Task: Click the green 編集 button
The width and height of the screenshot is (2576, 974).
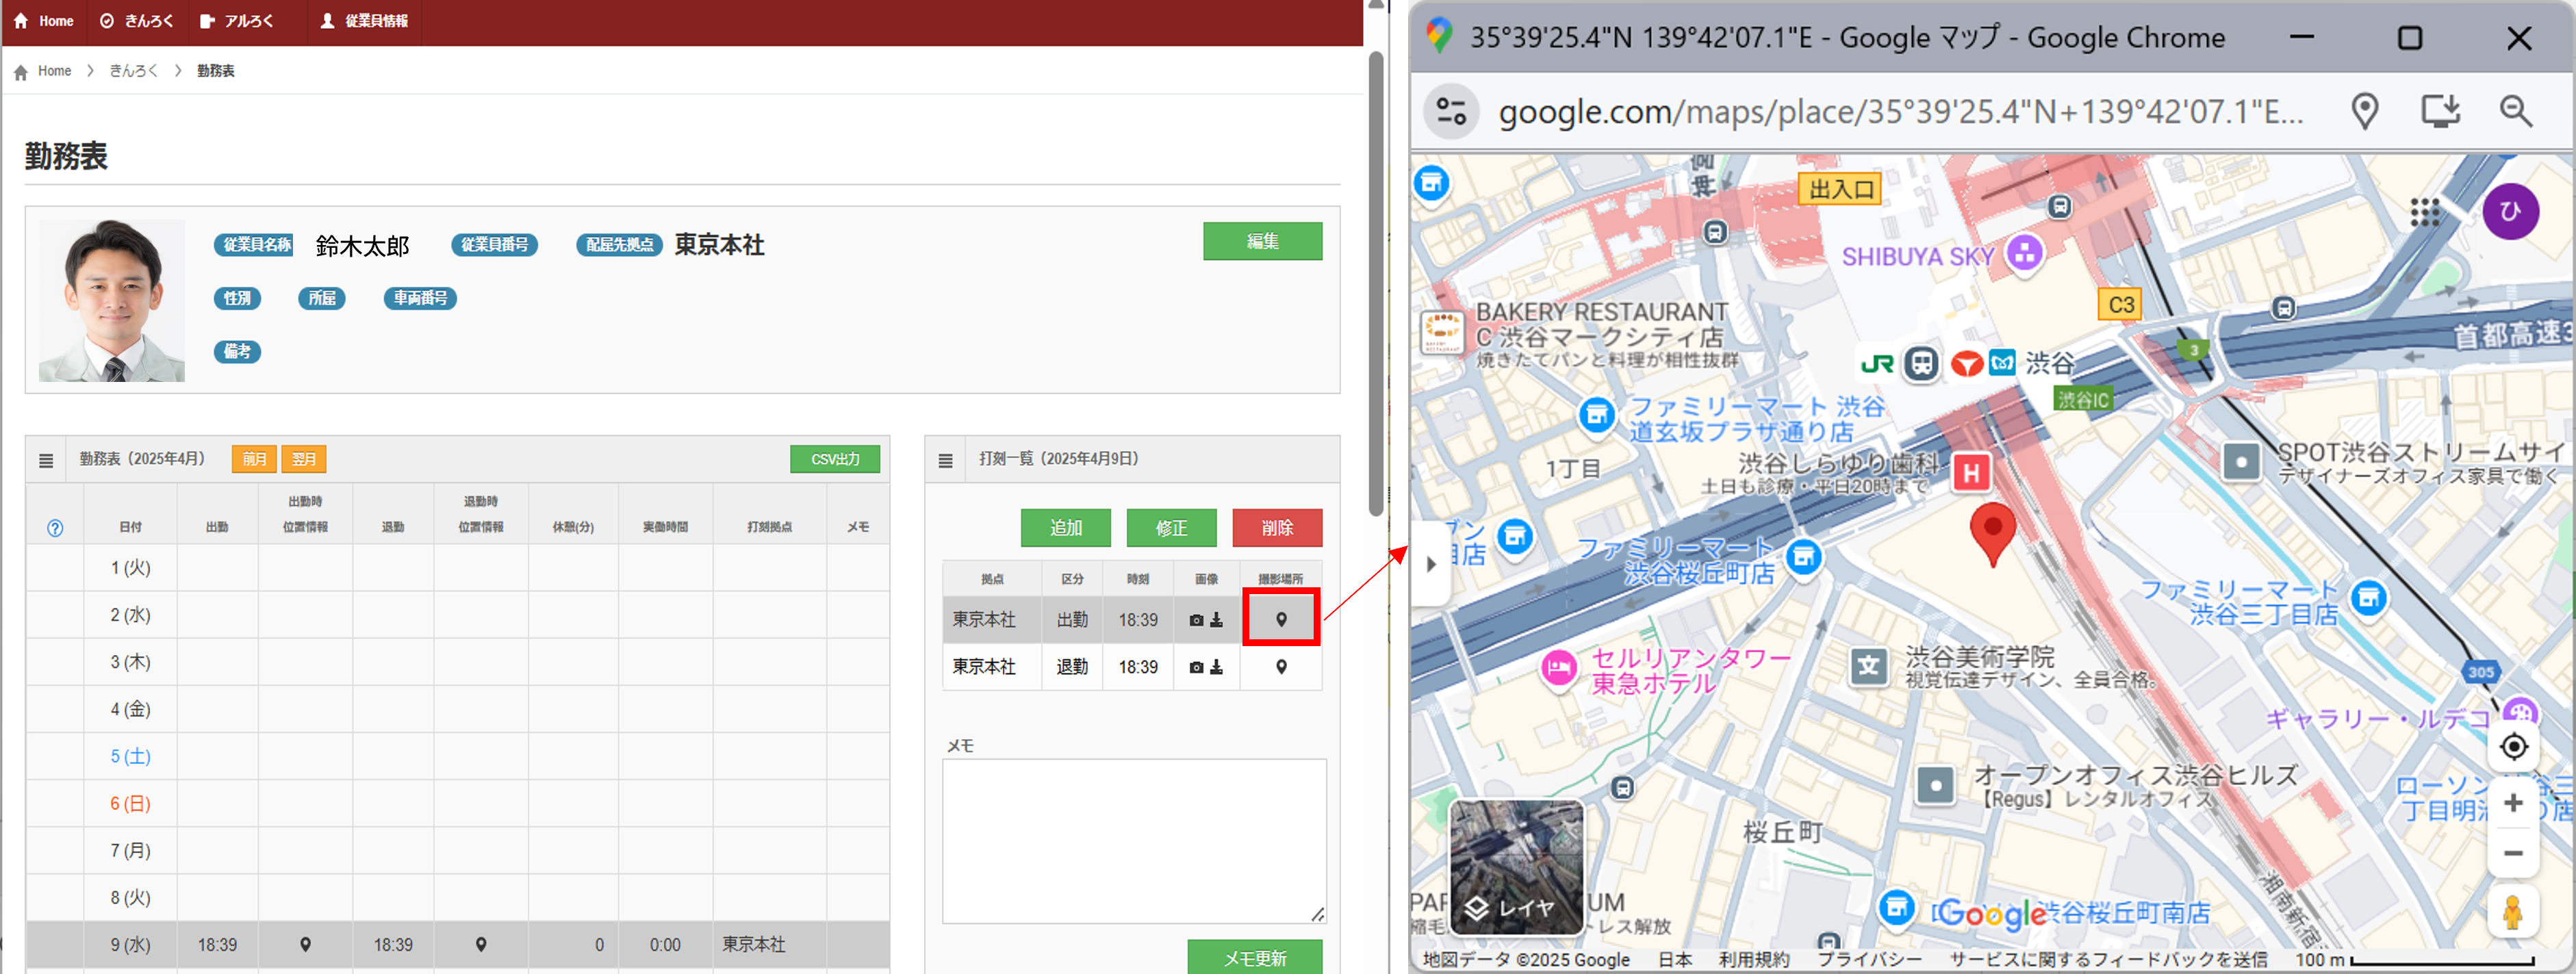Action: (x=1262, y=241)
